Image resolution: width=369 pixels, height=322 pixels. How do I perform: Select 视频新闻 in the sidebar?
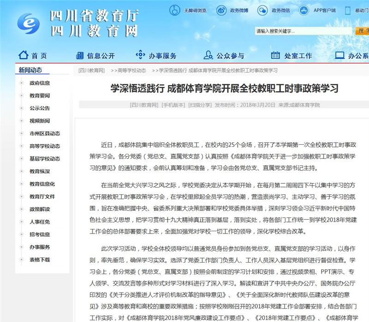click(40, 121)
